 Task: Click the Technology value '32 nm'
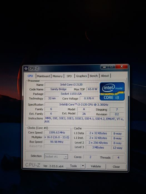pyautogui.click(x=52, y=98)
